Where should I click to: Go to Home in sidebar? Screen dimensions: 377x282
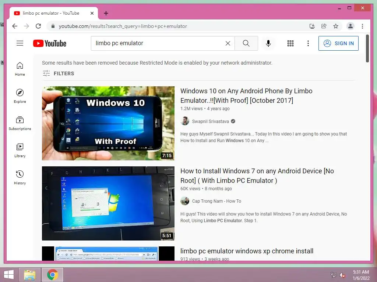20,69
